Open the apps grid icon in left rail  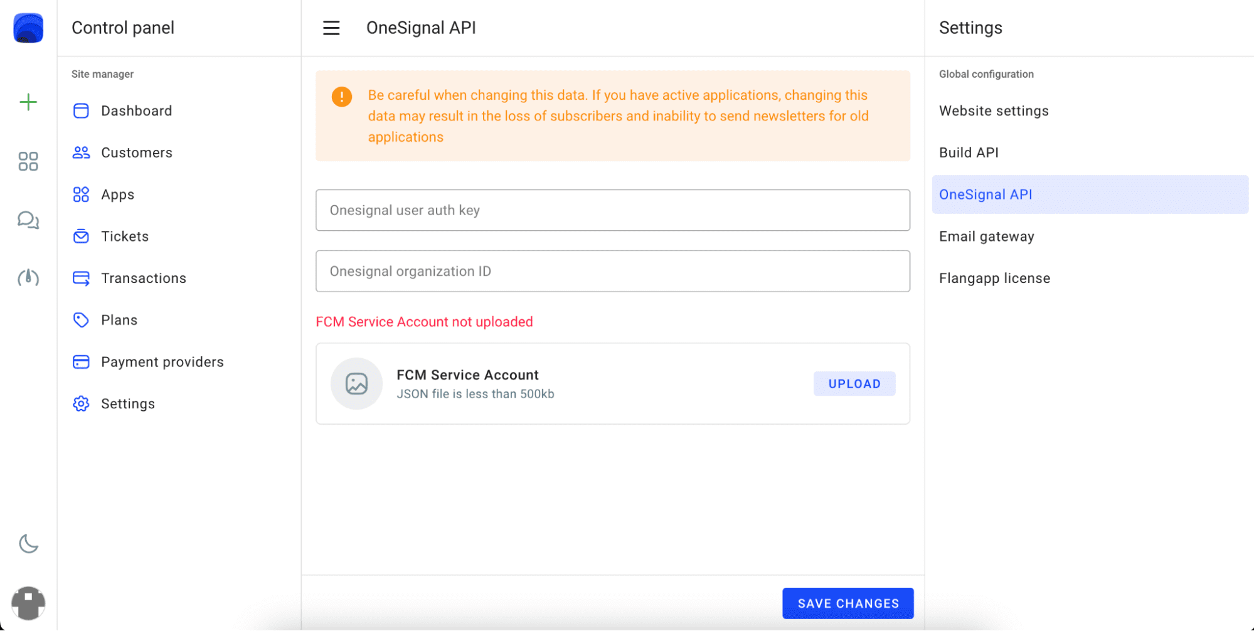click(28, 161)
